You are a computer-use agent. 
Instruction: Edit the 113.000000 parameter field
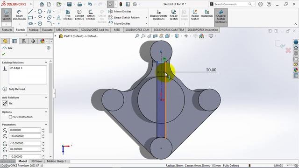[25, 136]
